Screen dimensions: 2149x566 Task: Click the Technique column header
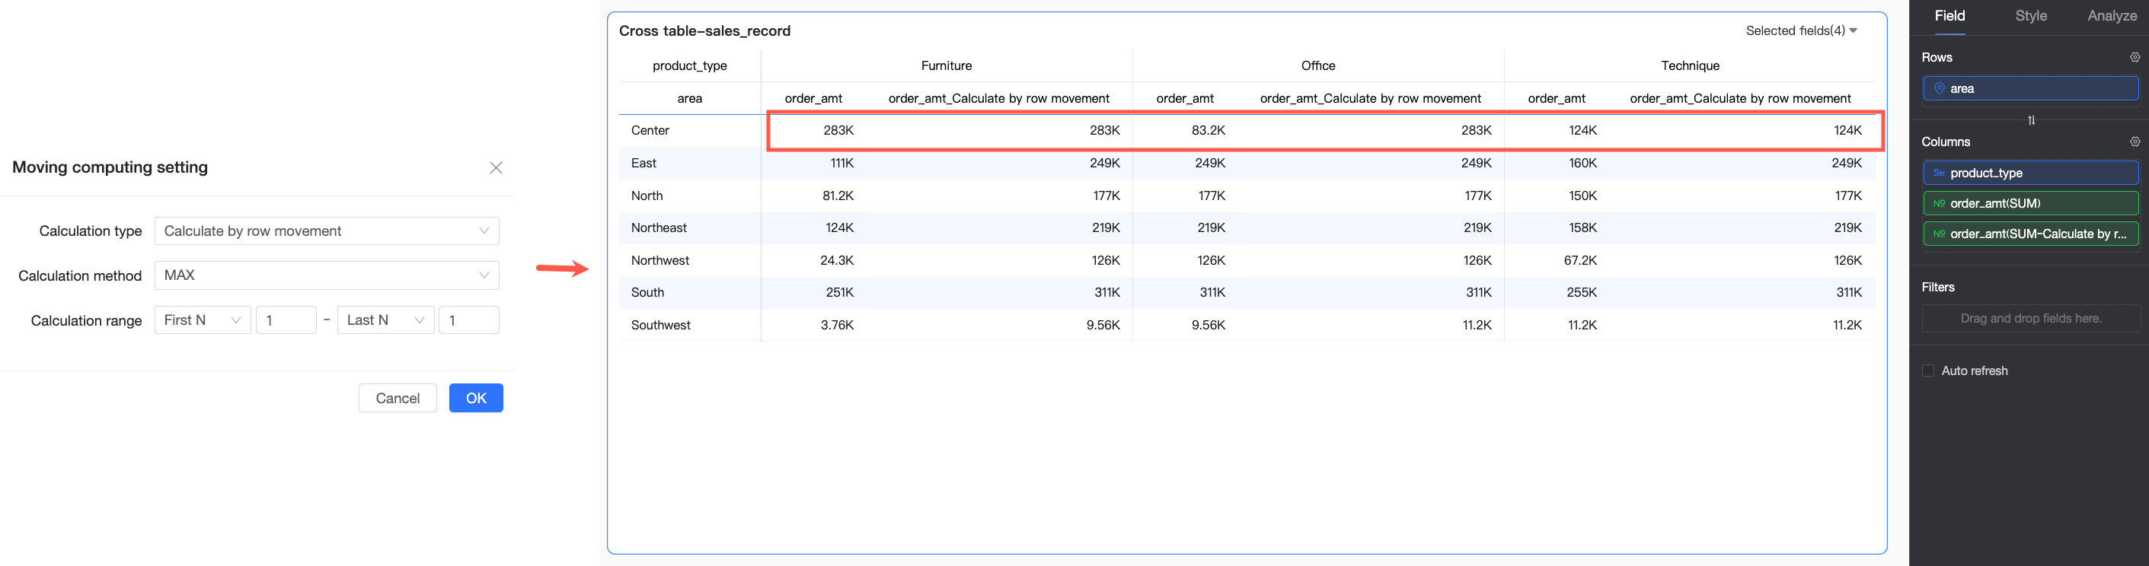point(1689,66)
